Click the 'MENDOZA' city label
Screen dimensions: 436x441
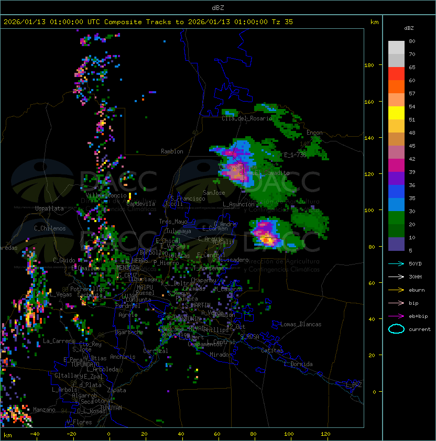(x=127, y=267)
